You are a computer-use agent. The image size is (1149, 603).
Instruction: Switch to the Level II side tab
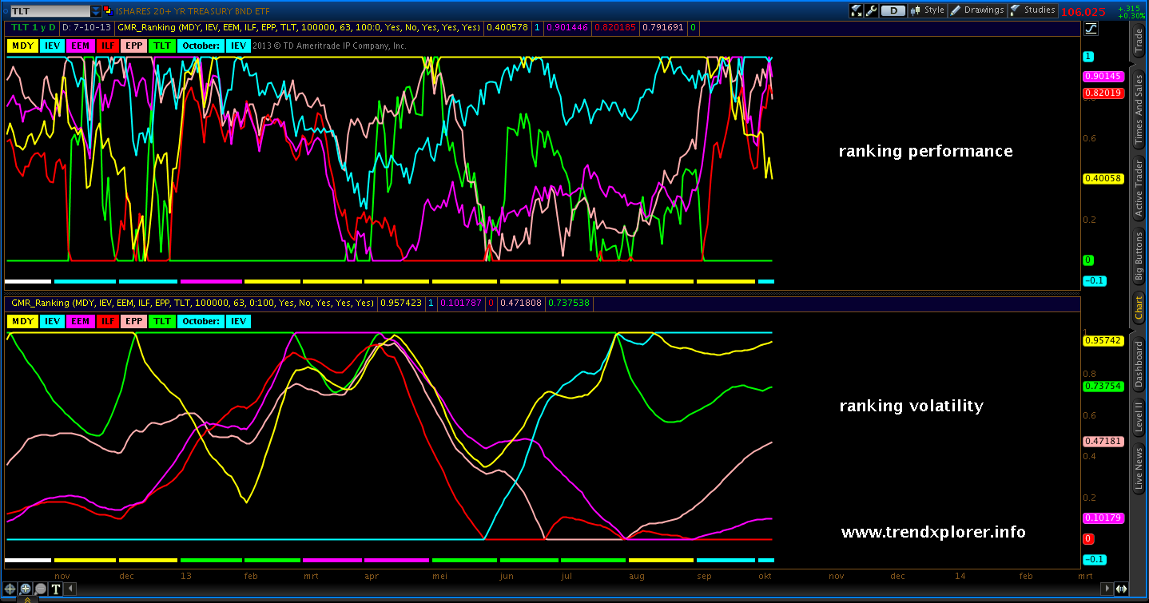pos(1139,417)
